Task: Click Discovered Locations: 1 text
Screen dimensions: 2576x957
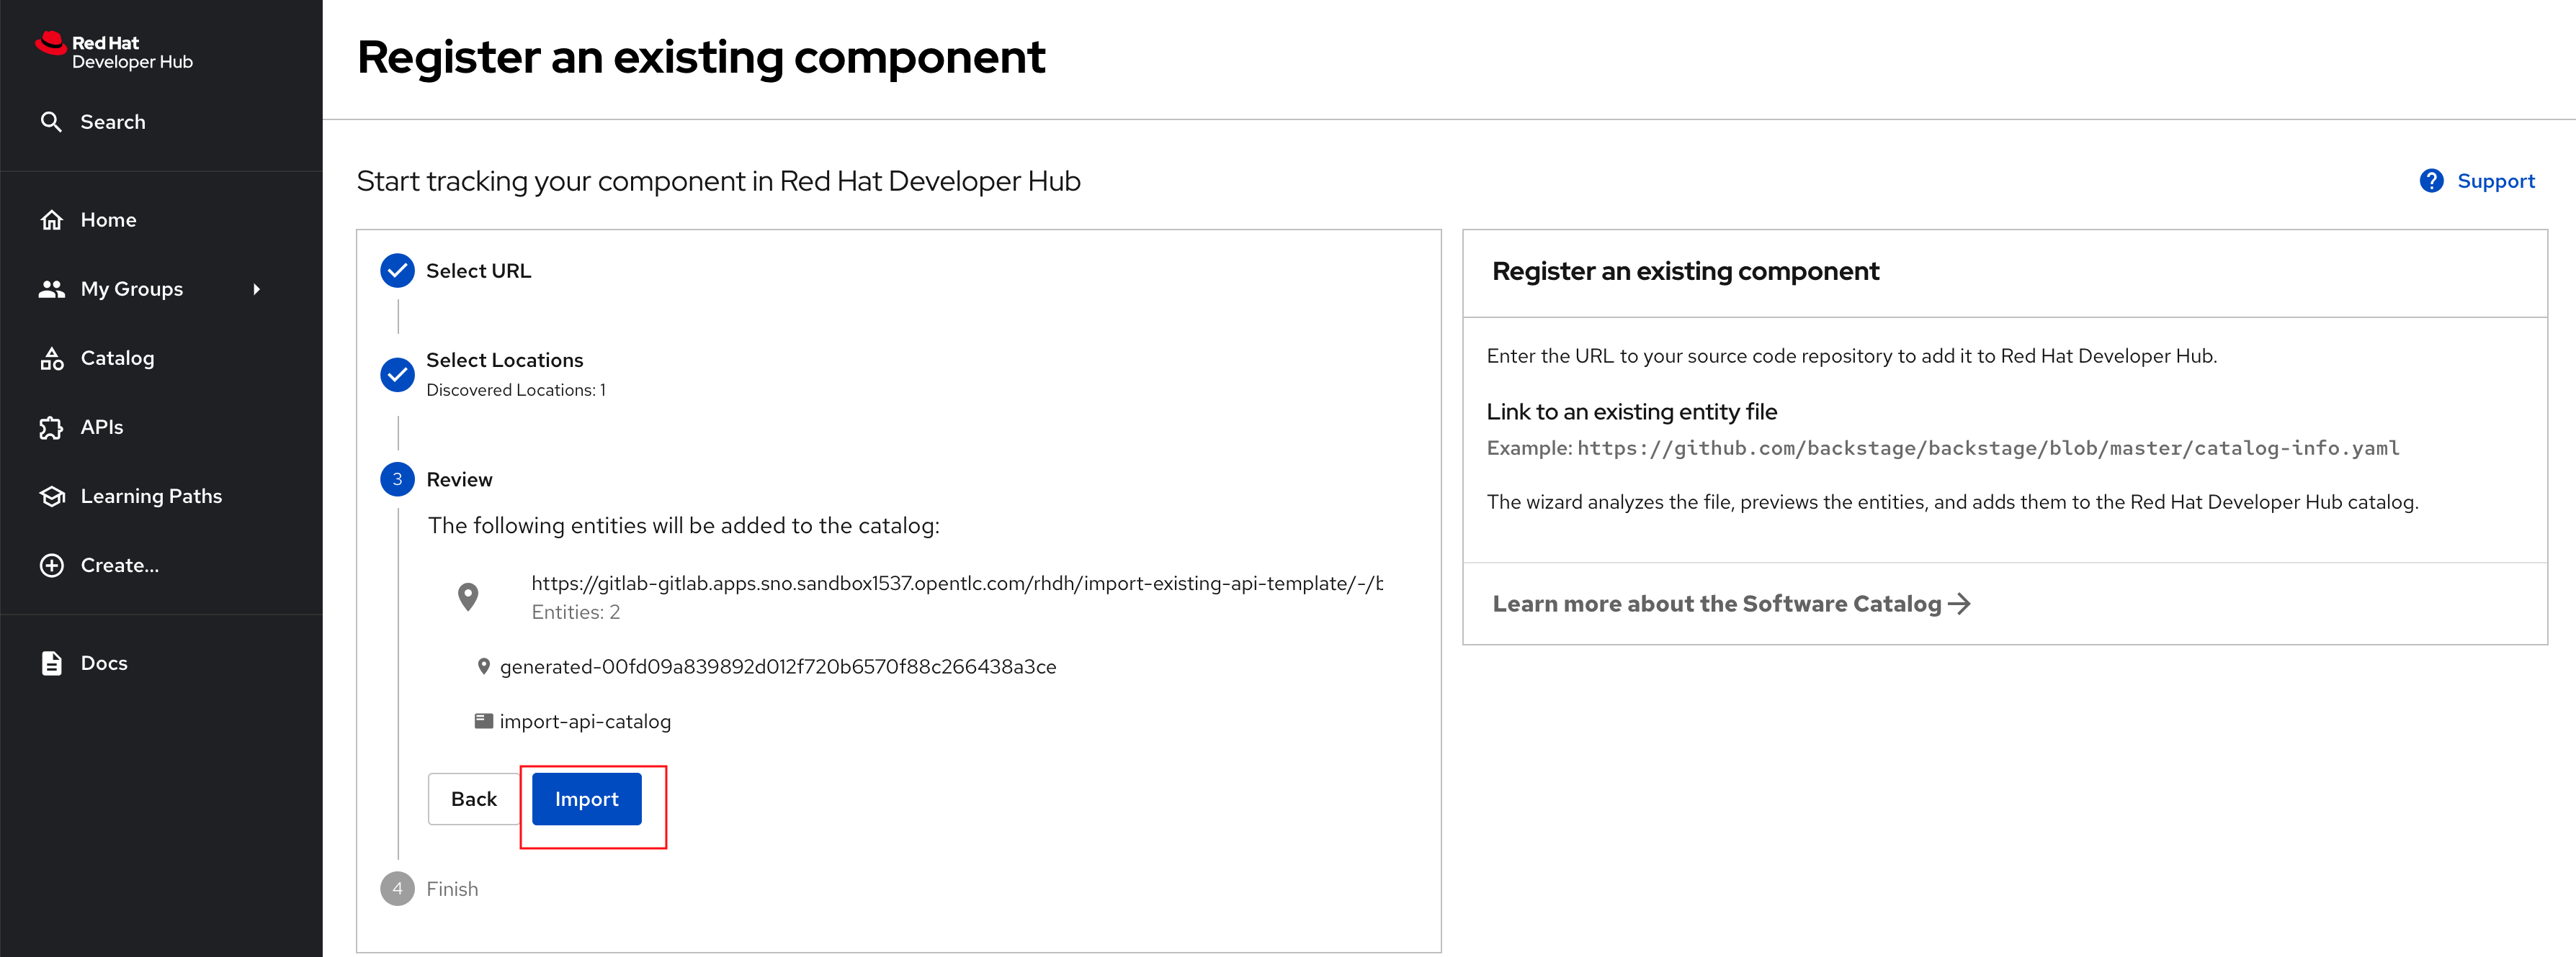Action: coord(516,389)
